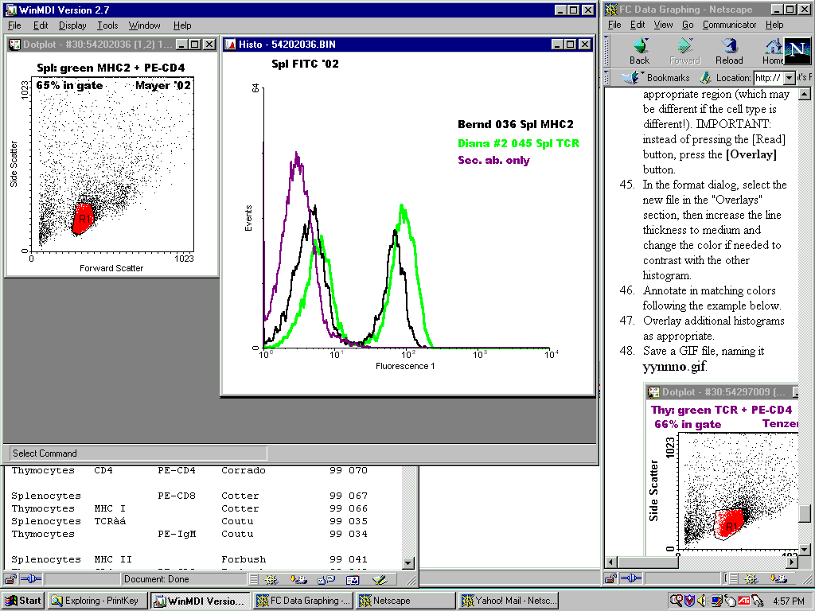
Task: Click the Bookmarks icon in the location toolbar
Action: tap(633, 78)
